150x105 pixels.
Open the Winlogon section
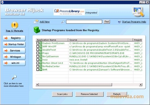(x=14, y=57)
